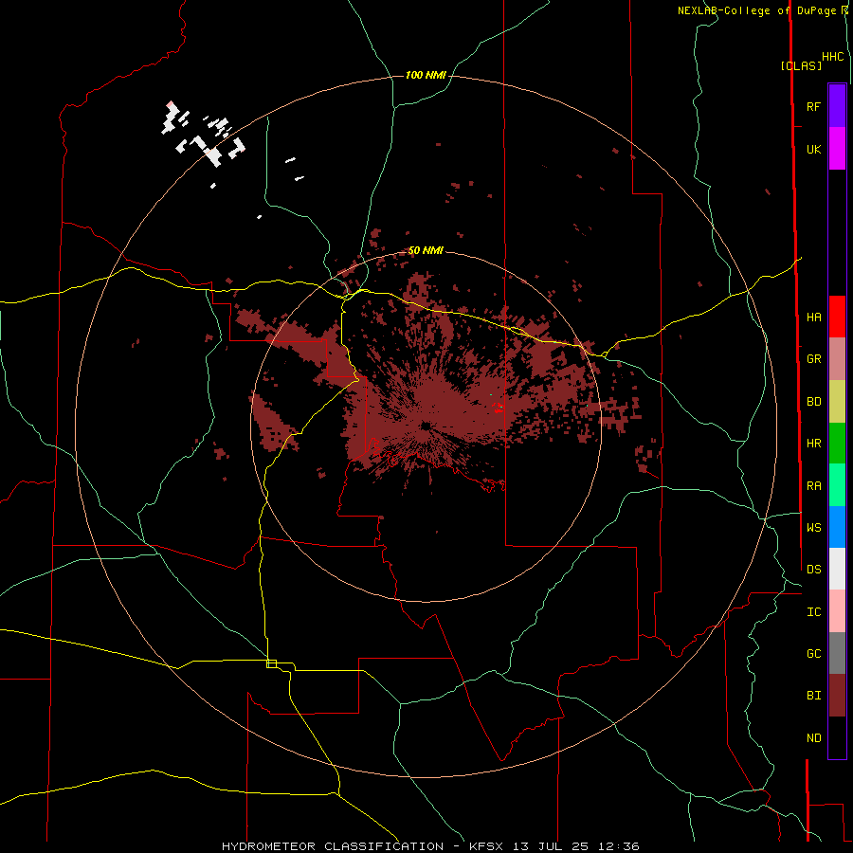The image size is (853, 853).
Task: Click the UK legend label
Action: (x=814, y=149)
